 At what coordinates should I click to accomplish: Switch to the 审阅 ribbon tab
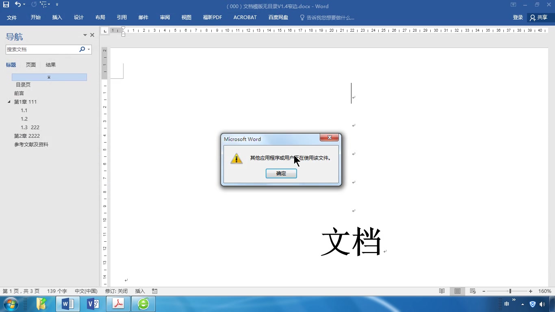click(165, 17)
